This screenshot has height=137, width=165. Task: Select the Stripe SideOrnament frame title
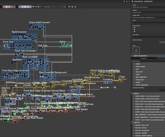pos(39,22)
